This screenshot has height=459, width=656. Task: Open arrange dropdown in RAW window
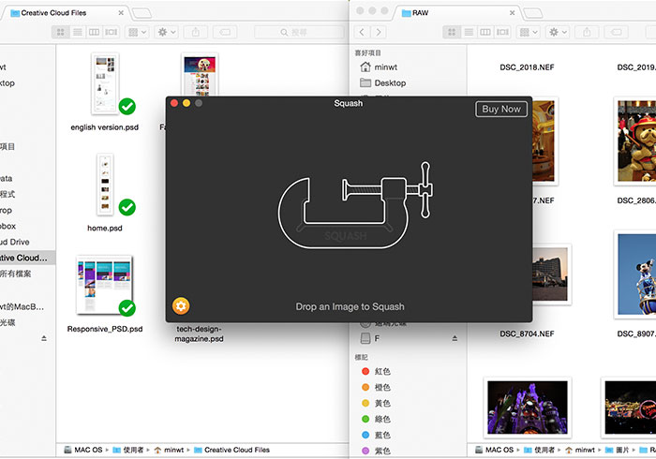(x=529, y=32)
